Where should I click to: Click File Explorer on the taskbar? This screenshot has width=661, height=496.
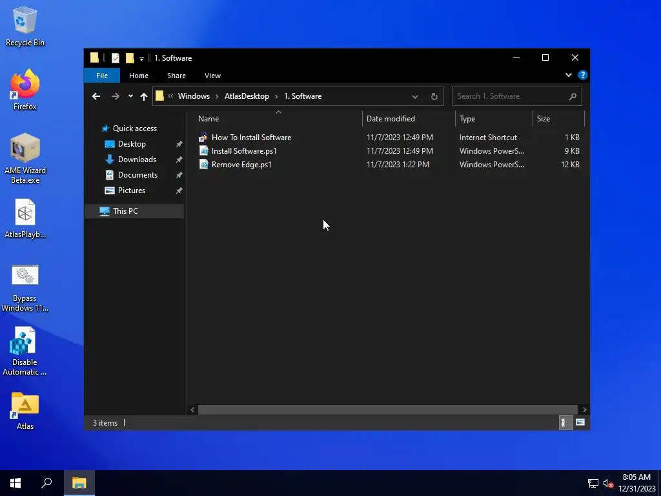79,483
